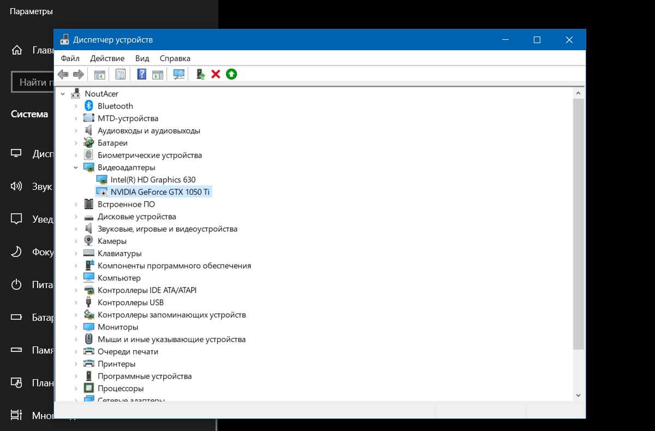
Task: Click the vertical scrollbar thumb in device tree
Action: (579, 224)
